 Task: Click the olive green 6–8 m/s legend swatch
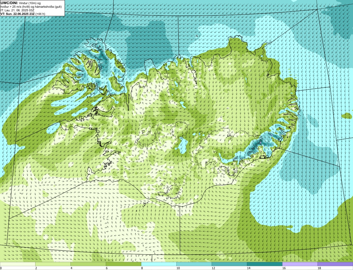pyautogui.click(x=124, y=264)
